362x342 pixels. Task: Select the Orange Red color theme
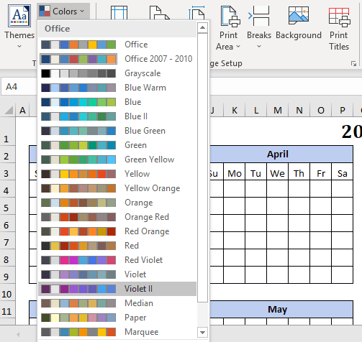pos(117,217)
